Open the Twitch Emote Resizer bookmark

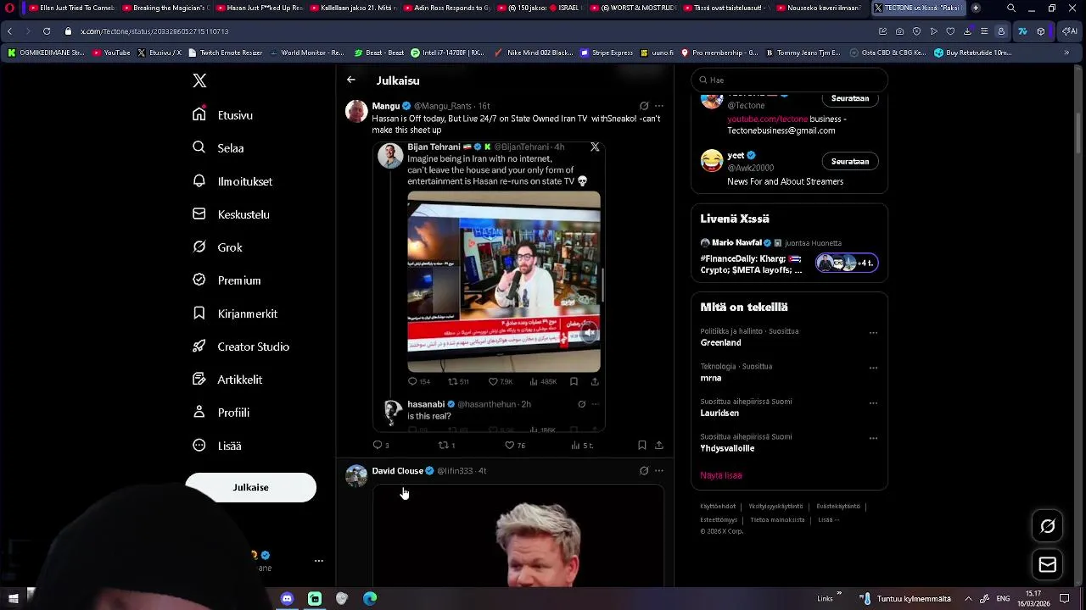click(x=225, y=53)
